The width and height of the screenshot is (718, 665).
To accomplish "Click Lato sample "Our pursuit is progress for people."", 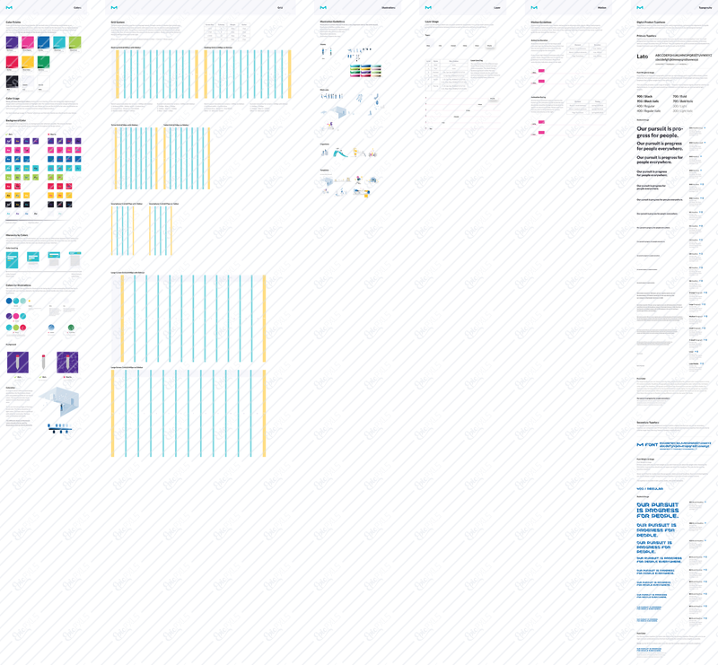I will (x=660, y=132).
